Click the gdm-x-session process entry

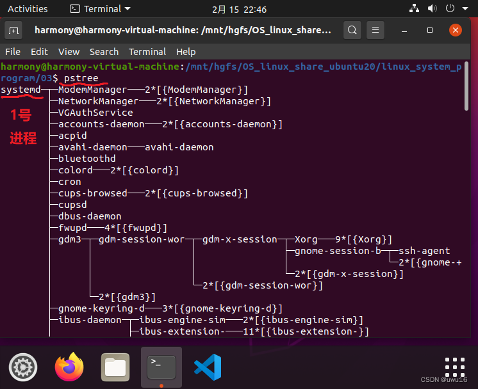tap(240, 239)
